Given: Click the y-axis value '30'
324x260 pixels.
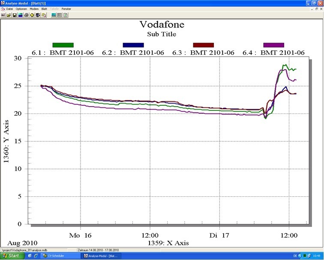Looking at the screenshot, I should point(18,58).
